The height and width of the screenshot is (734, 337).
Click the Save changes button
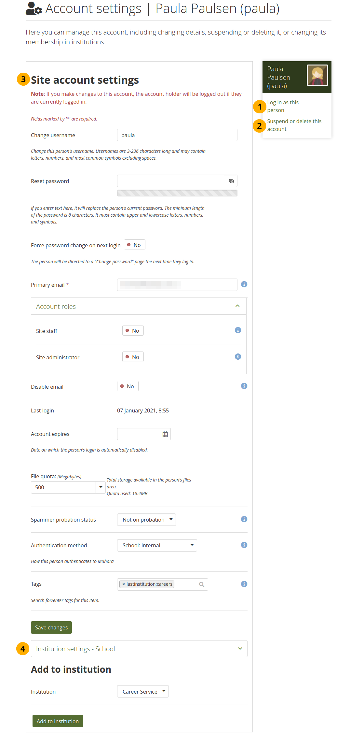51,627
